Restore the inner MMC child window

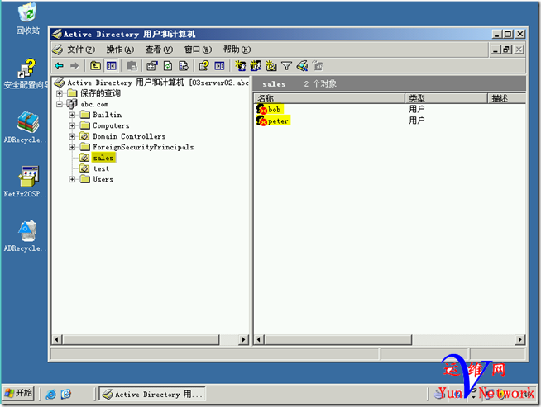pyautogui.click(x=506, y=50)
